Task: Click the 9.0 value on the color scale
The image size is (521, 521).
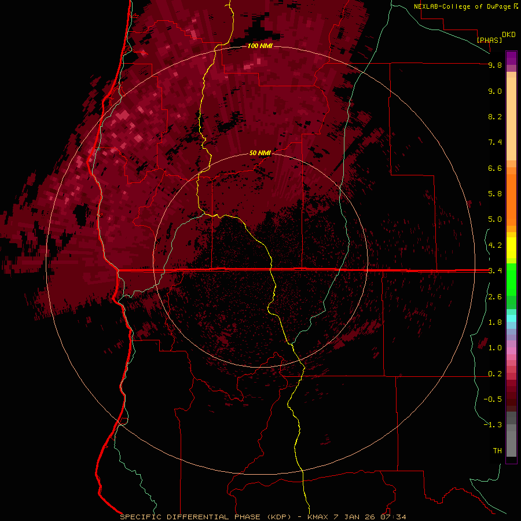Action: click(495, 91)
